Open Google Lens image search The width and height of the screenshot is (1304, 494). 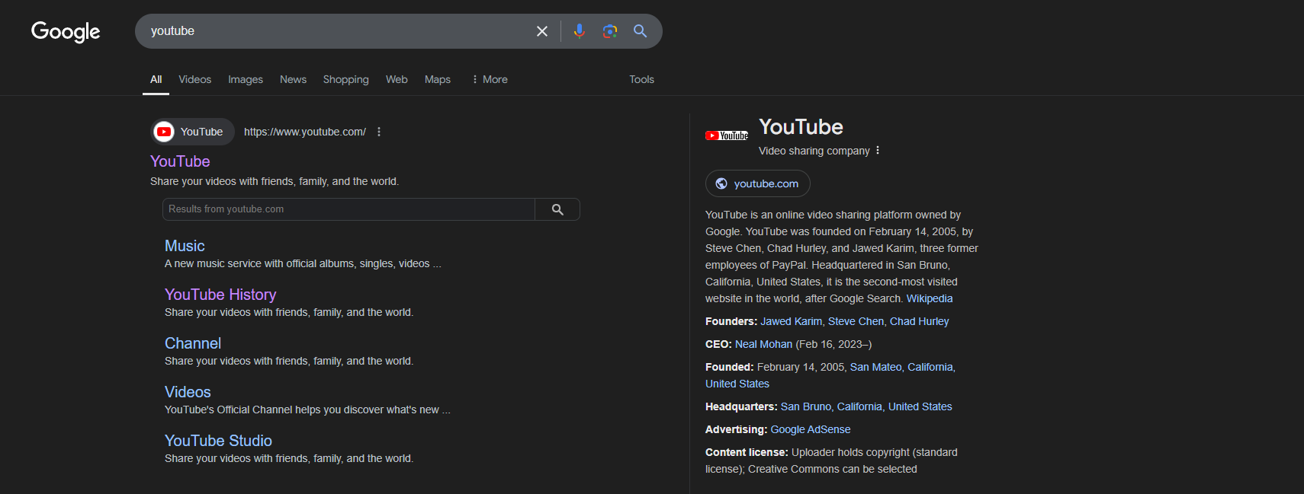[x=610, y=31]
